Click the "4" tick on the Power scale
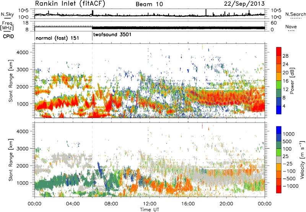This screenshot has width=306, height=212. (284, 106)
